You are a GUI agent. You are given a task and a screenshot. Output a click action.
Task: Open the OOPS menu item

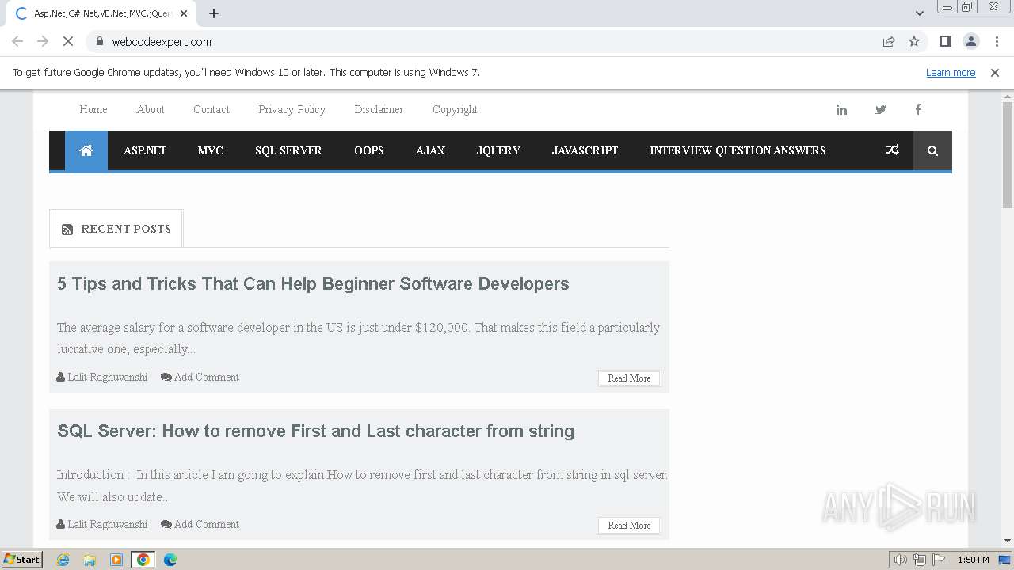[x=369, y=150]
